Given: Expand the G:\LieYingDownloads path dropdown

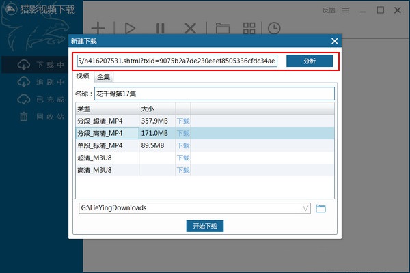Looking at the screenshot, I should (305, 208).
